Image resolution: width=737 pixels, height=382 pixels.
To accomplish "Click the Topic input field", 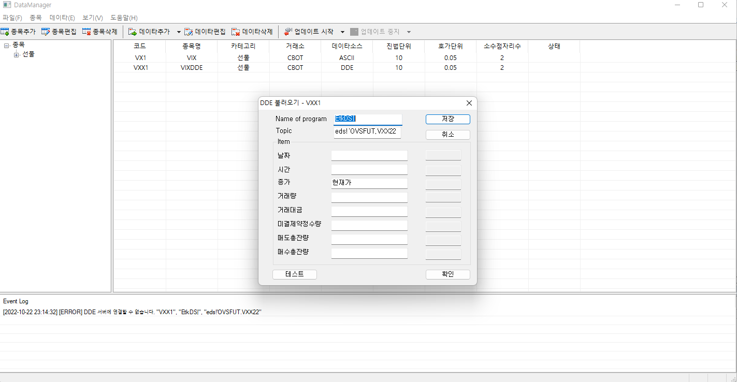I will [367, 132].
